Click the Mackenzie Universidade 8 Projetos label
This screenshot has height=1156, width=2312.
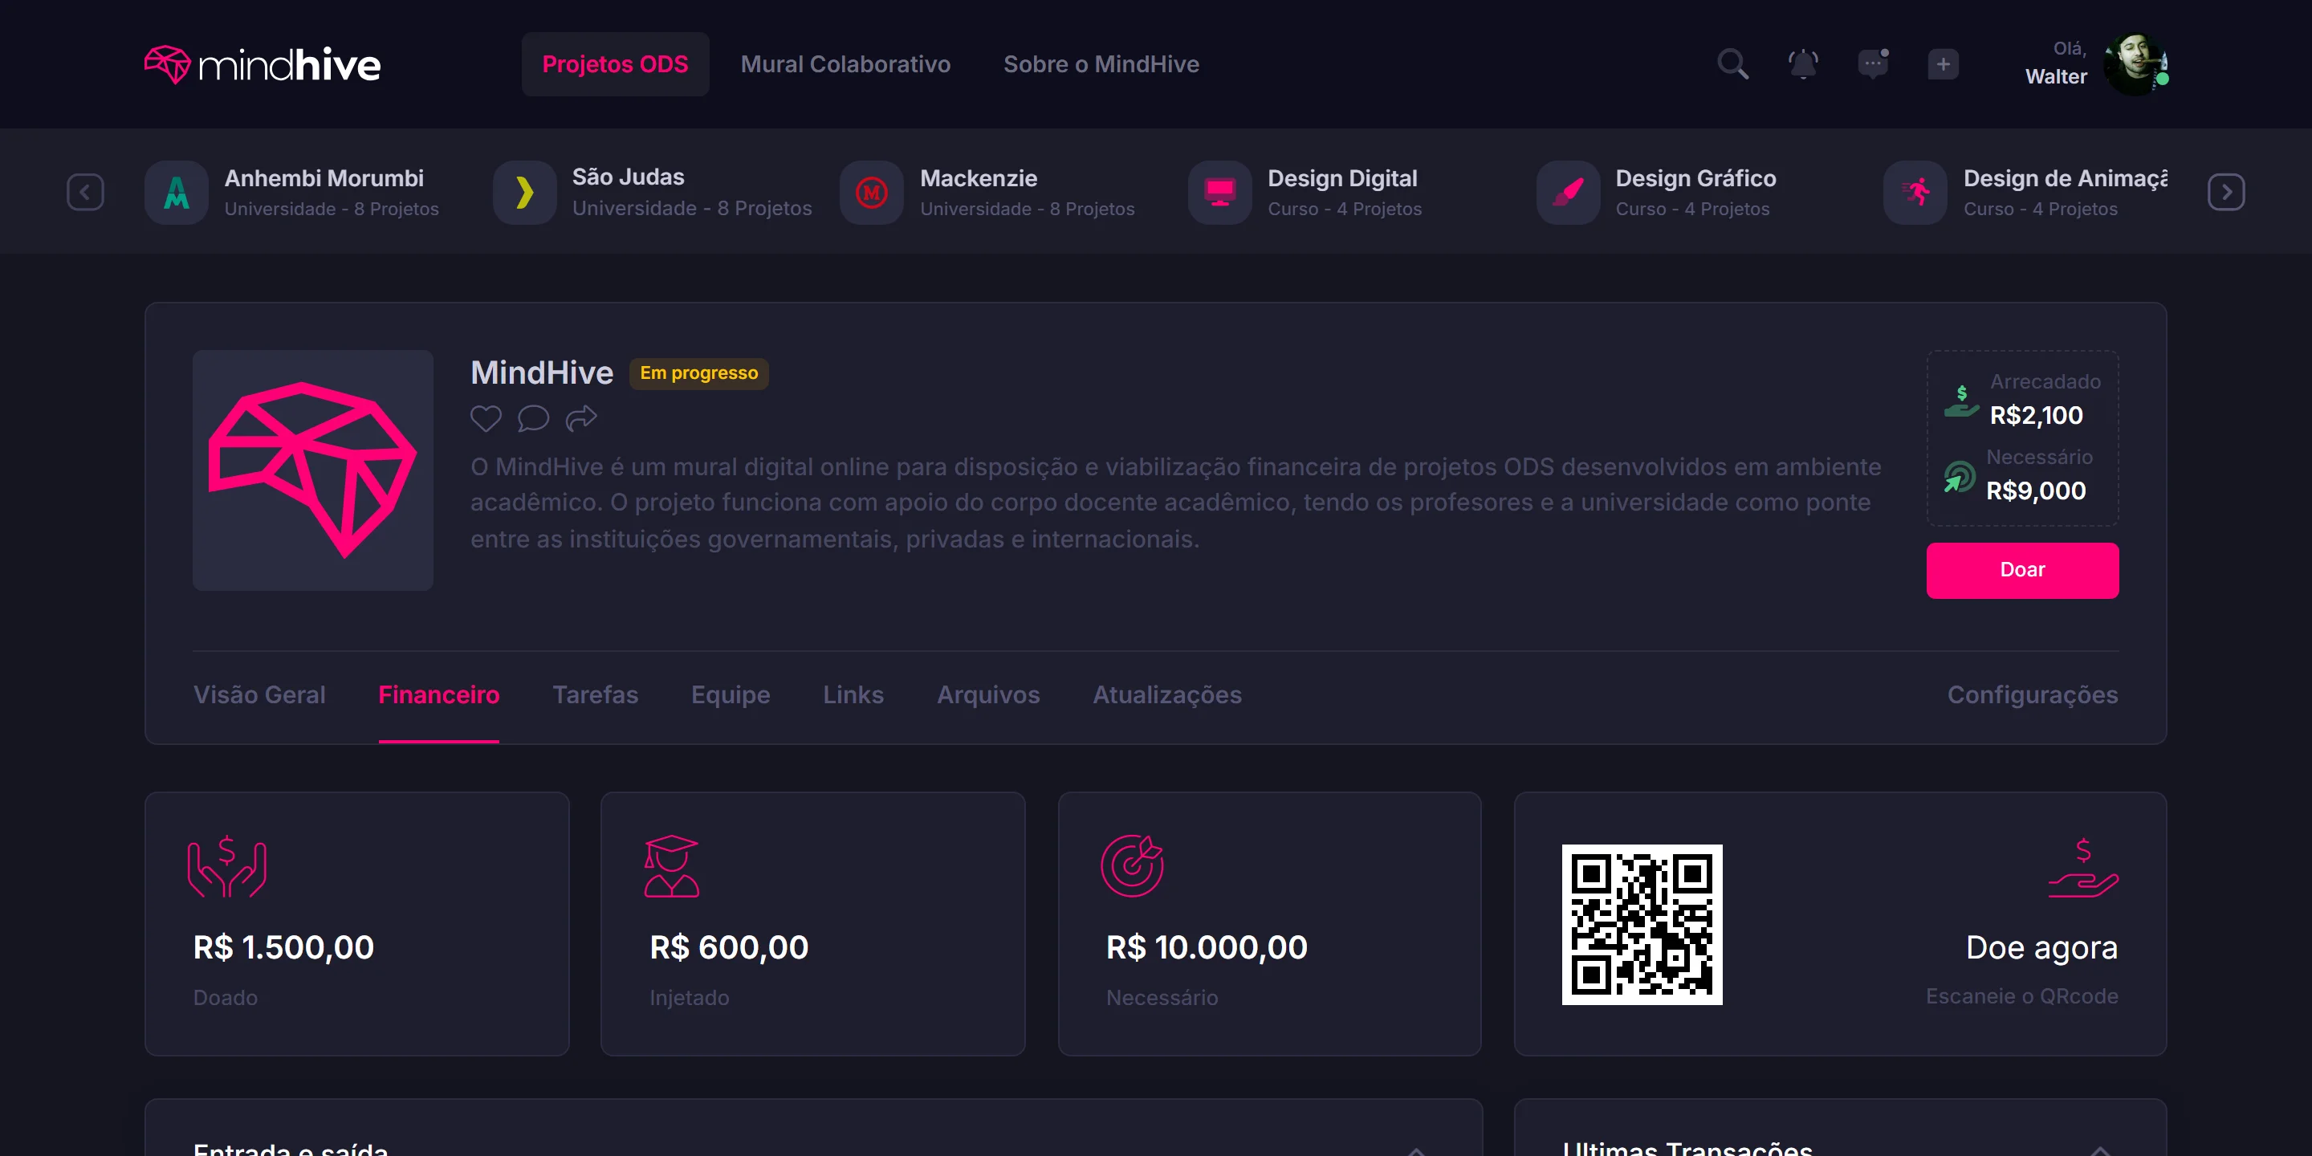(1027, 209)
